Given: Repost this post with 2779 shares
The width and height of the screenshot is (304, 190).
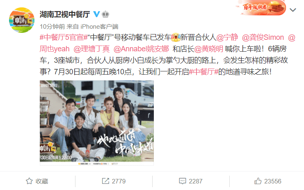Looking at the screenshot, I should tap(114, 181).
